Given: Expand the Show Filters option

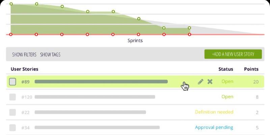Looking at the screenshot, I should 24,54.
